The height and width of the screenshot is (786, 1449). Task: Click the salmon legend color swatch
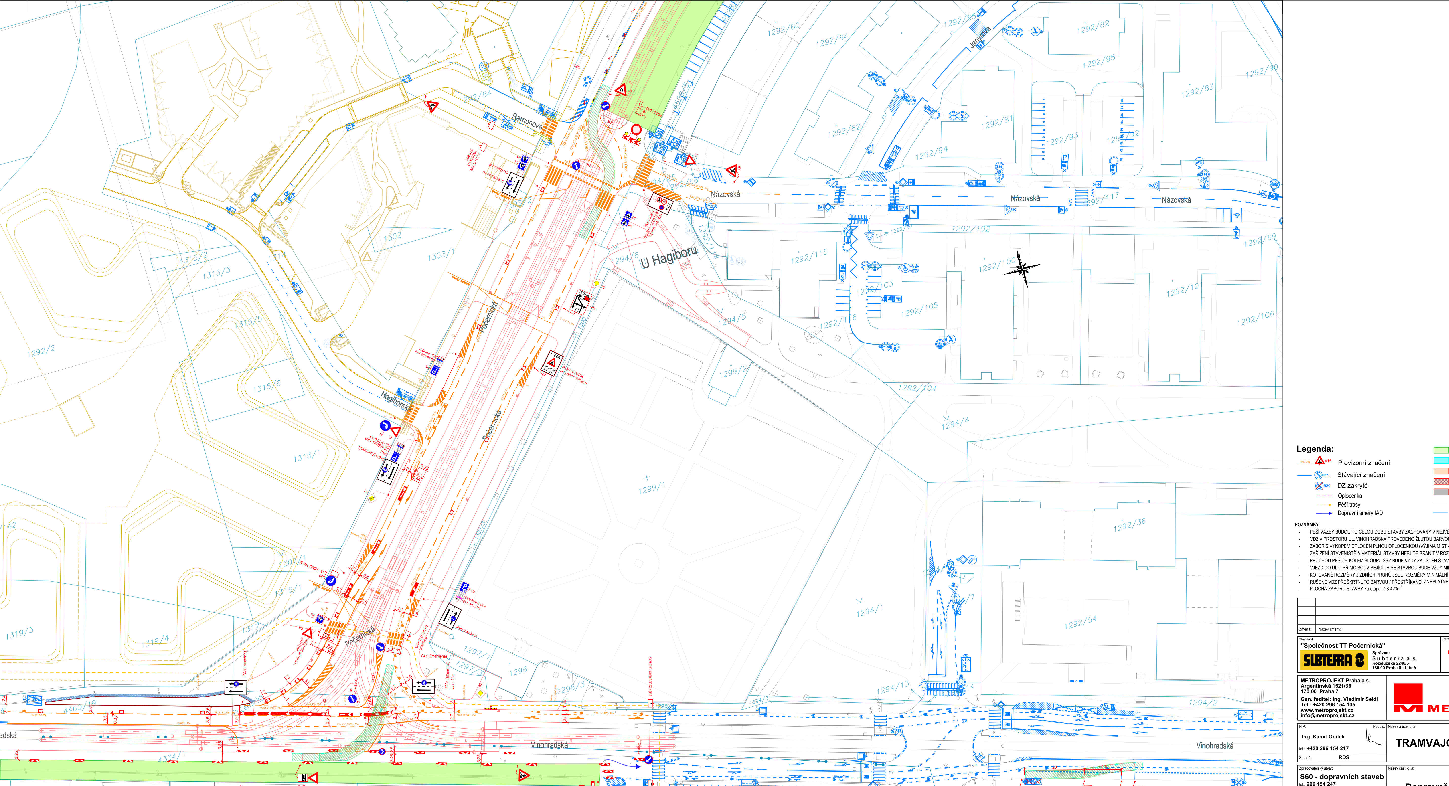pyautogui.click(x=1441, y=471)
